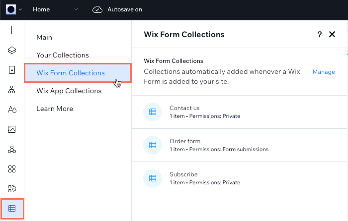Open the squares-and-puzzle-piece icon in the sidebar
348x221 pixels.
[12, 189]
